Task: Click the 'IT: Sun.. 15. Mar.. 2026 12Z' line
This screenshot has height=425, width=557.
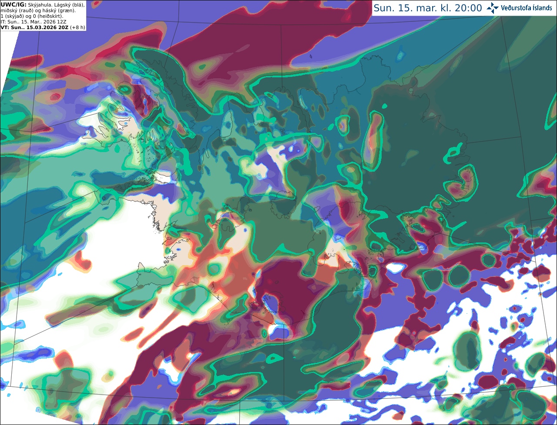Action: (x=34, y=22)
